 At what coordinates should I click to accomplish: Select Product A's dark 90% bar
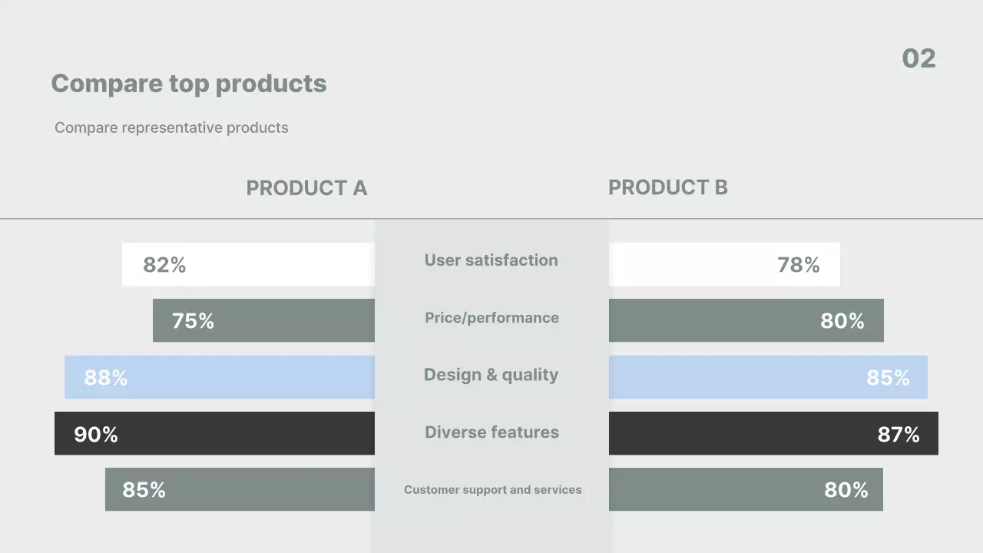(214, 433)
